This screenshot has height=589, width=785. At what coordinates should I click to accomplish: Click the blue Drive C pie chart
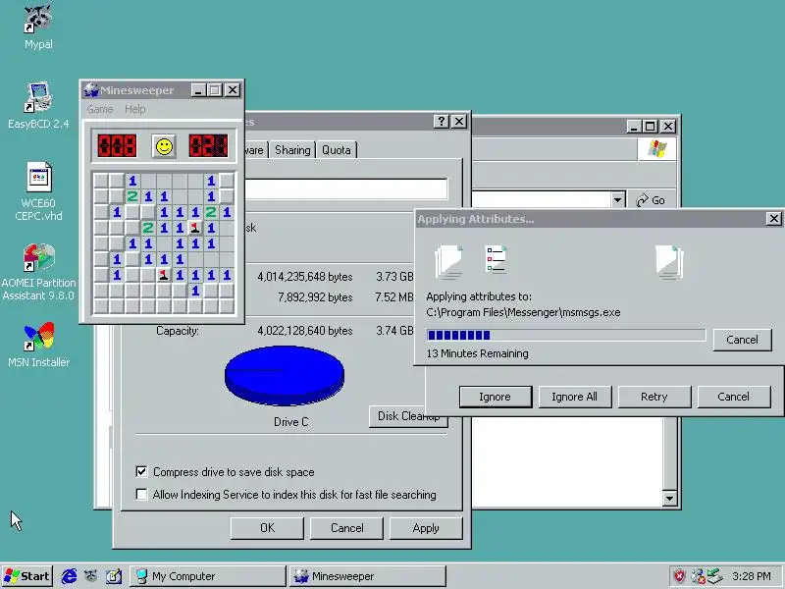pos(285,376)
